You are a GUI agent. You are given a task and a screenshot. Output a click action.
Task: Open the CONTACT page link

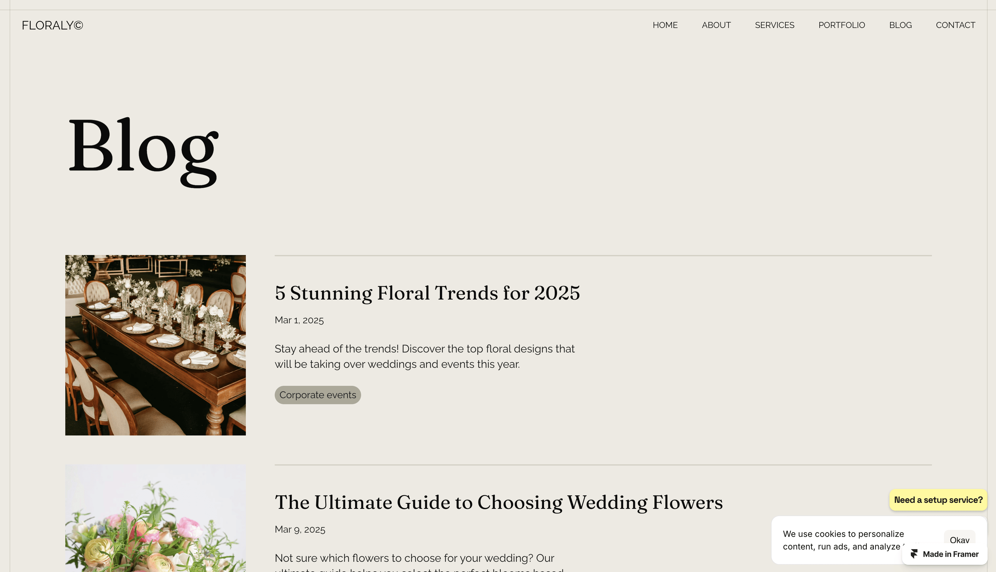tap(955, 25)
